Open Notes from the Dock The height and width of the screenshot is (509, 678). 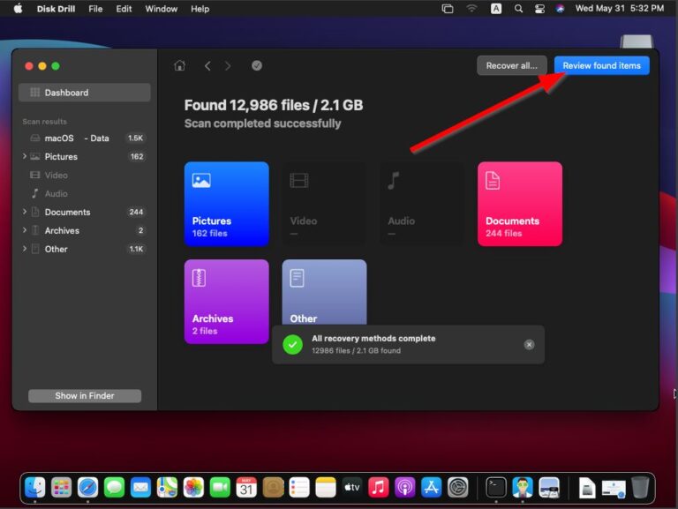point(326,488)
